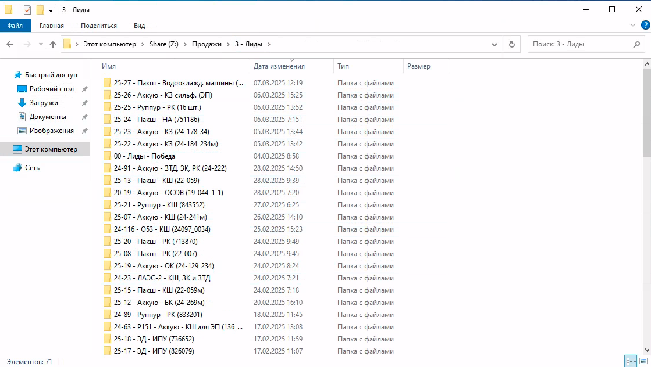This screenshot has height=367, width=651.
Task: Select folder 00 - Лиды - Победа
Action: (144, 156)
